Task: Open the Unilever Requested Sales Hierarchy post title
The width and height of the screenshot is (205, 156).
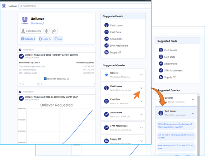Action: 51,55
